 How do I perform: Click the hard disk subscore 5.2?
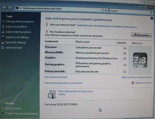pyautogui.click(x=125, y=72)
